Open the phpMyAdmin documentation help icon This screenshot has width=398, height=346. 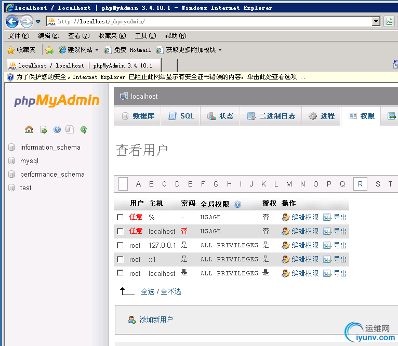[x=57, y=130]
